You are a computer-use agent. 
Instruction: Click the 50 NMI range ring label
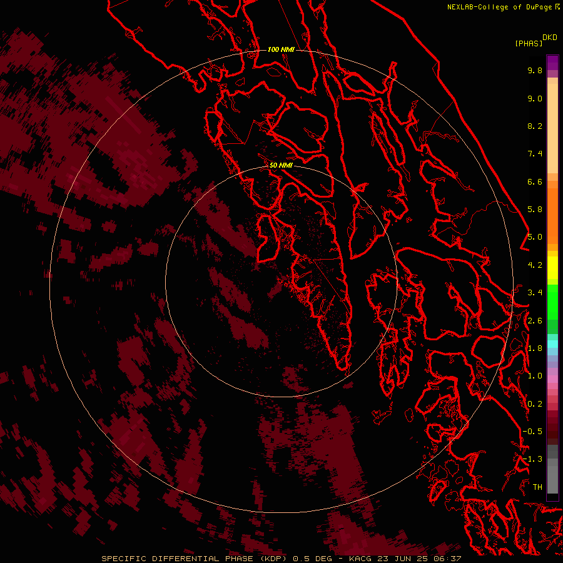click(281, 165)
